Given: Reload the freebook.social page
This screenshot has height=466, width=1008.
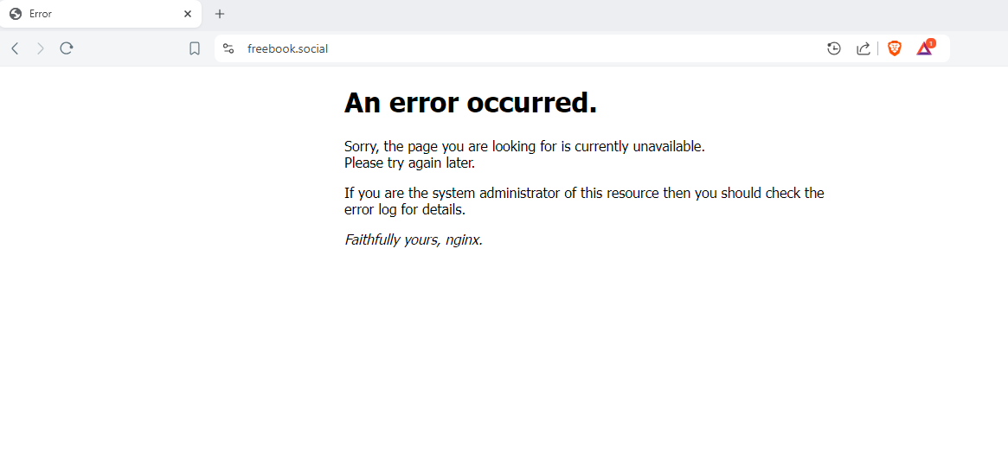Looking at the screenshot, I should click(x=67, y=48).
